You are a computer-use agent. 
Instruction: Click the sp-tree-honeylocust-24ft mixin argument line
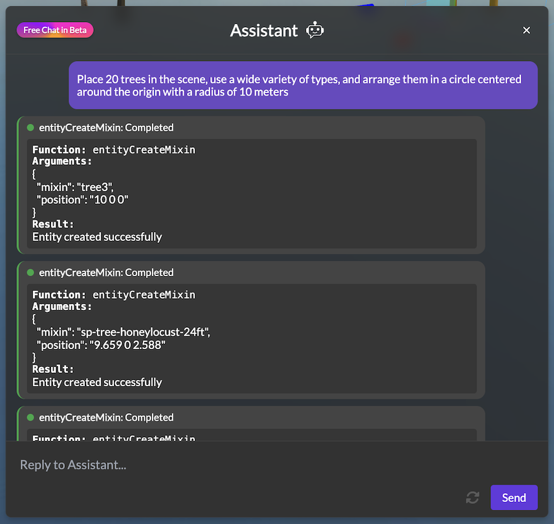(123, 332)
